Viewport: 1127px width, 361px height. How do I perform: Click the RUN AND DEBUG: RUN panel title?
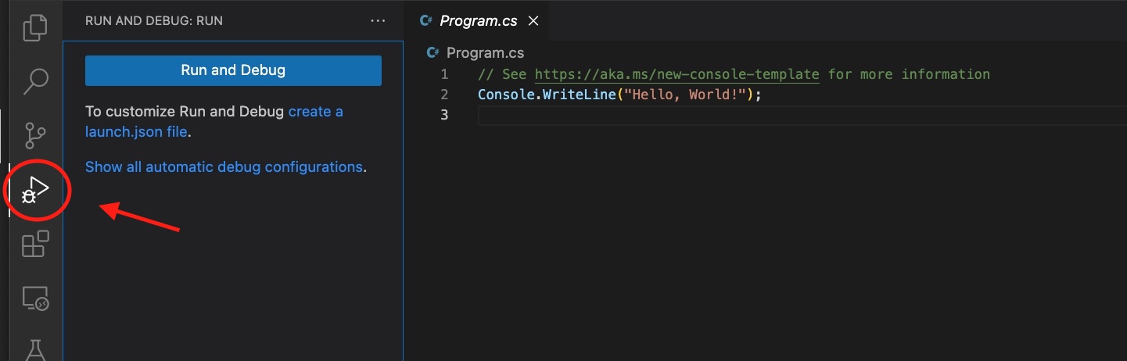(x=154, y=21)
